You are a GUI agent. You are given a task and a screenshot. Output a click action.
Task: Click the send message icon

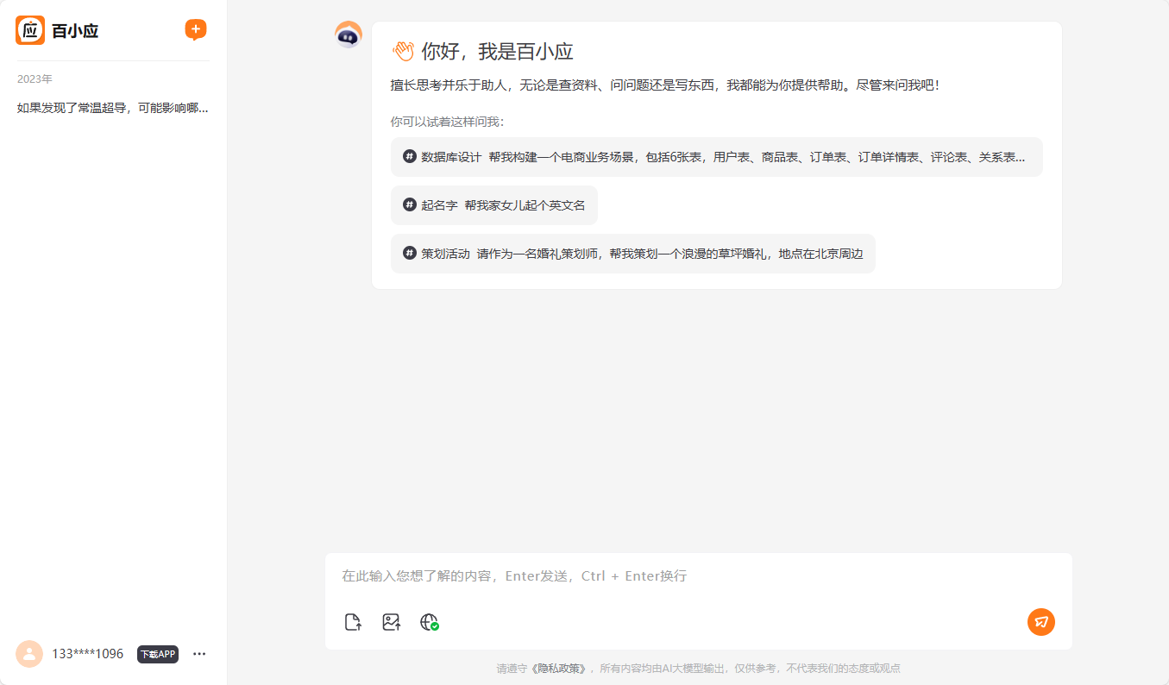coord(1040,621)
